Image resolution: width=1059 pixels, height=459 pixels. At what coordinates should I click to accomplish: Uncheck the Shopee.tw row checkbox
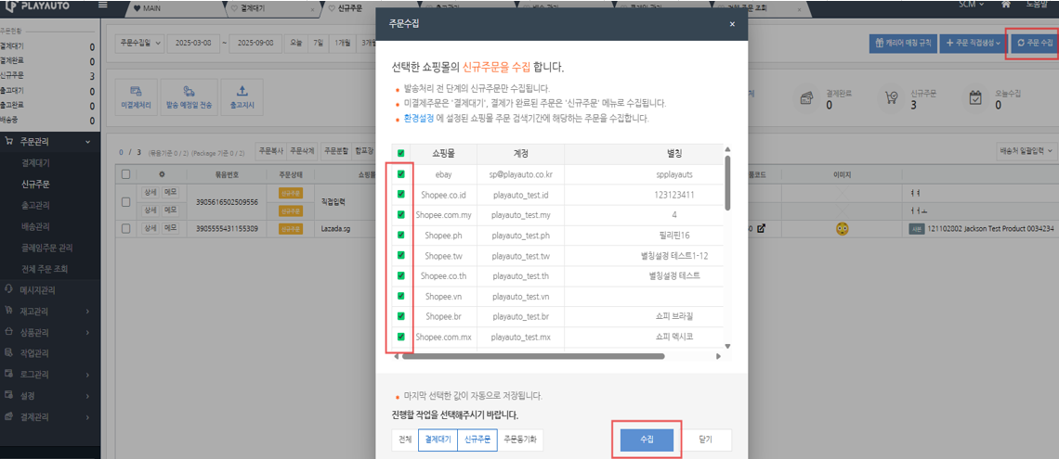(400, 255)
